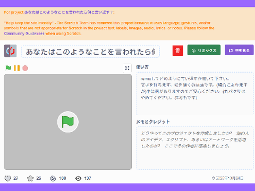Screen dimensions: 255x191
Task: Open the purple see-inside button
Action: (239, 50)
